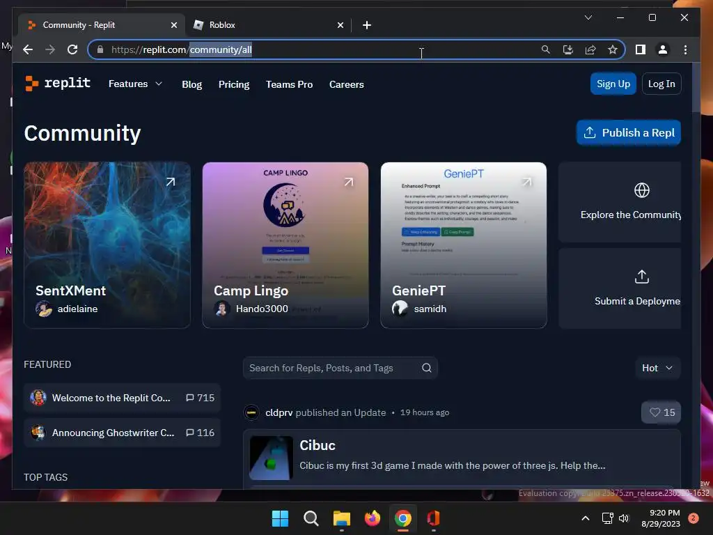Open Windows taskbar Search
Image resolution: width=713 pixels, height=535 pixels.
311,518
